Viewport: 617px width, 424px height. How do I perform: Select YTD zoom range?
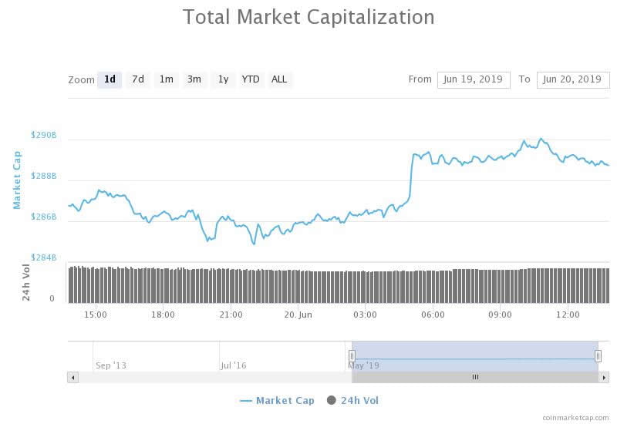pyautogui.click(x=251, y=79)
